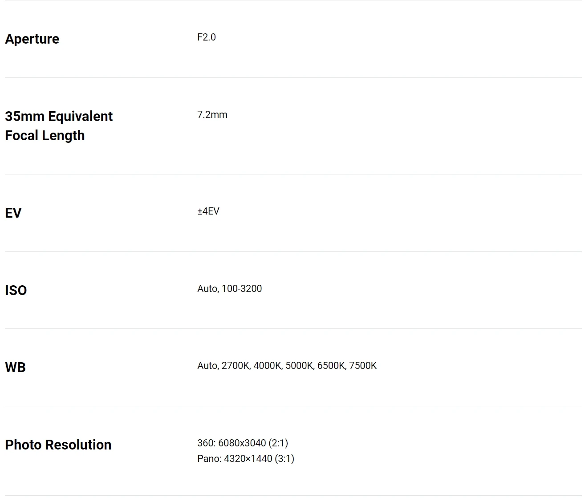
Task: Click the white balance values list
Action: coord(287,366)
